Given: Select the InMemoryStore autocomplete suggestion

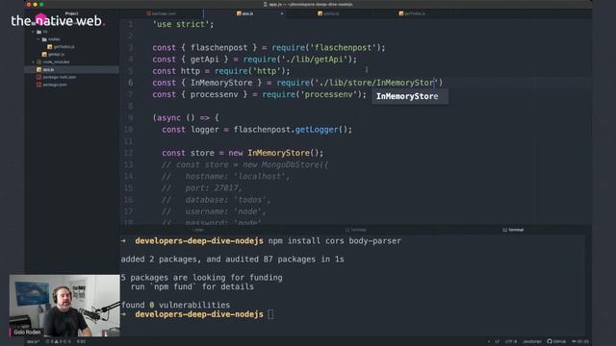Looking at the screenshot, I should (410, 96).
